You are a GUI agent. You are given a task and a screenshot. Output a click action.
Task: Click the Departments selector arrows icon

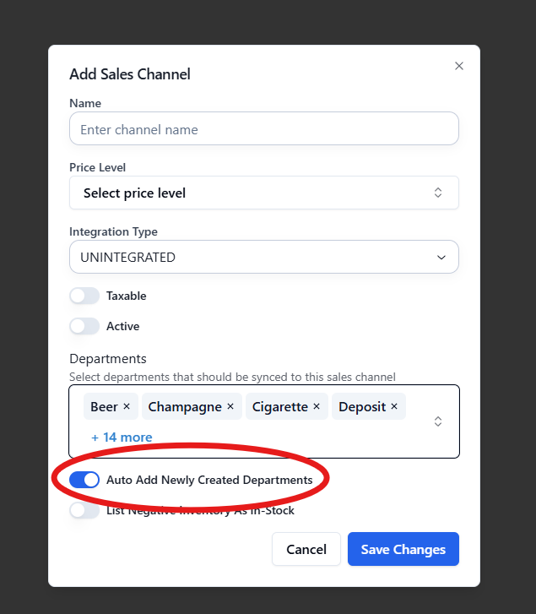[x=438, y=421]
